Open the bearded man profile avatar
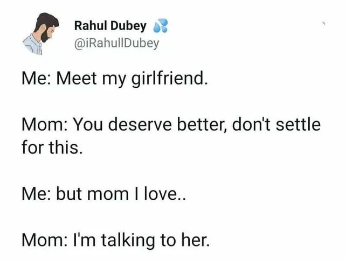This screenshot has width=346, height=260. [x=40, y=33]
